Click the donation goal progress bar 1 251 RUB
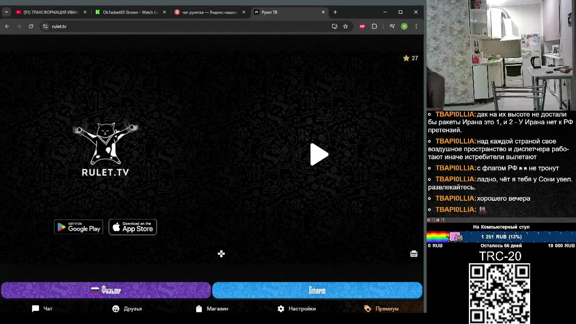 (x=501, y=237)
